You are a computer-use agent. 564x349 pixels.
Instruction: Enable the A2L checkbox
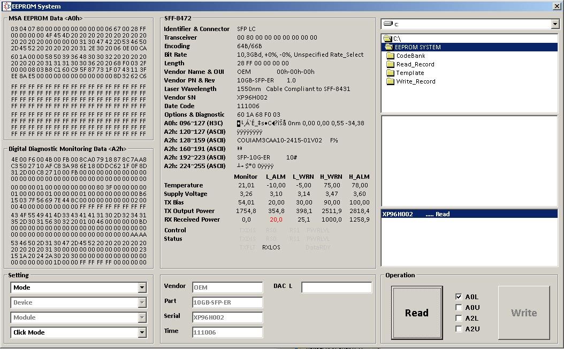[x=459, y=317]
